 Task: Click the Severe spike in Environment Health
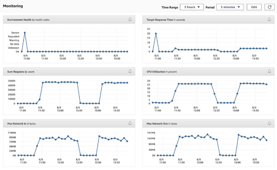pyautogui.click(x=25, y=32)
